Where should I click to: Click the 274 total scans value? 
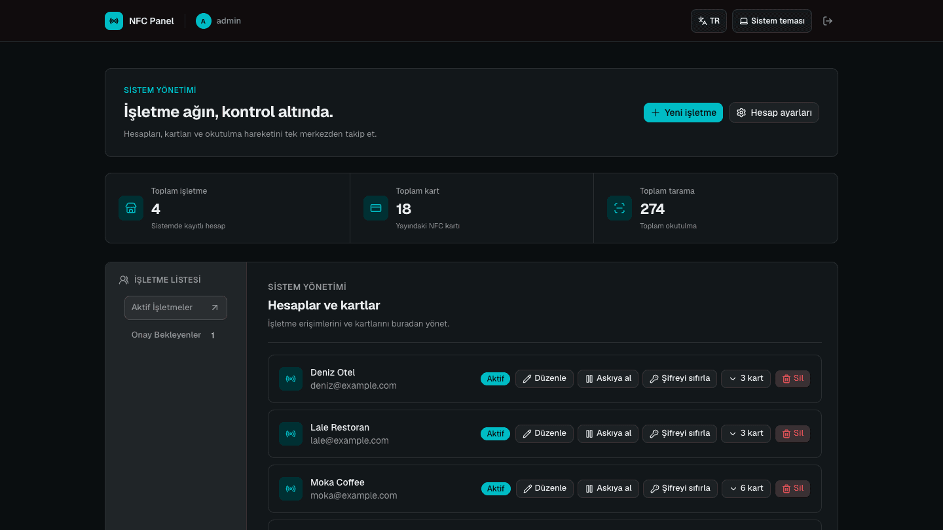[652, 209]
